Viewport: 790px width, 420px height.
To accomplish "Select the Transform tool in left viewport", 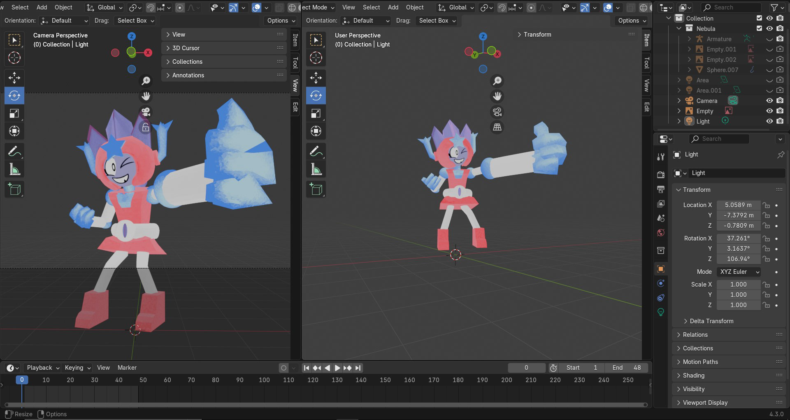I will (14, 131).
